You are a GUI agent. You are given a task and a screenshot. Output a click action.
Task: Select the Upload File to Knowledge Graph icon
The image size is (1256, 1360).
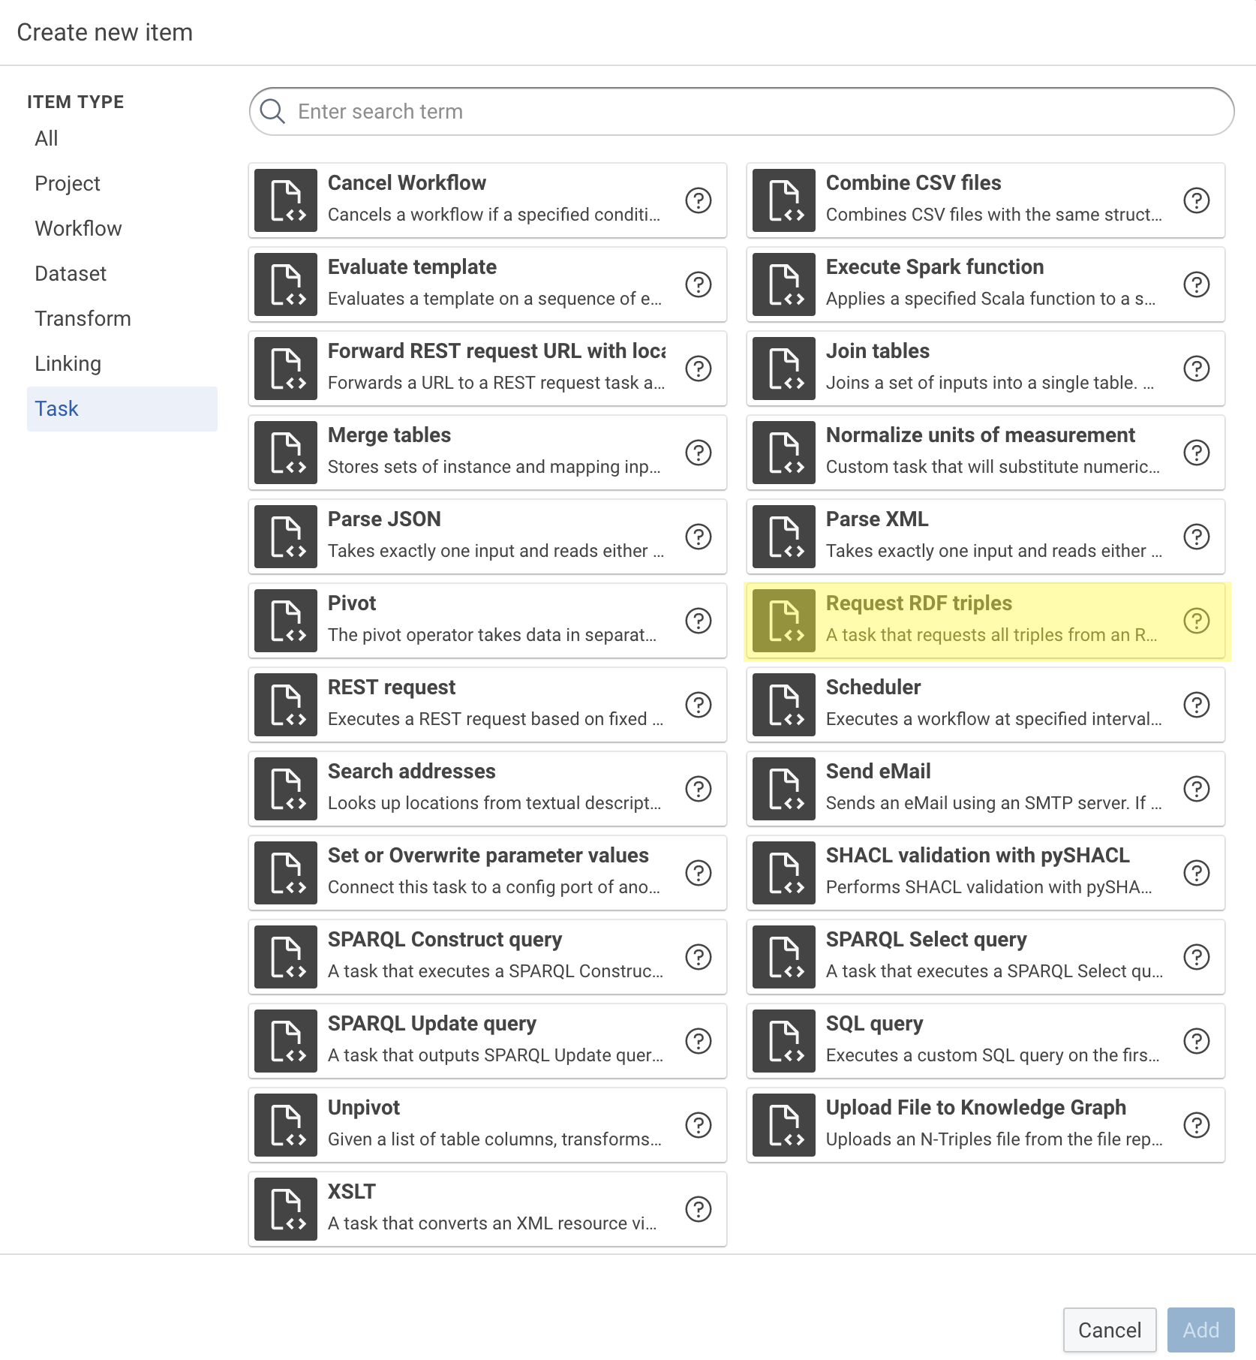pos(783,1124)
